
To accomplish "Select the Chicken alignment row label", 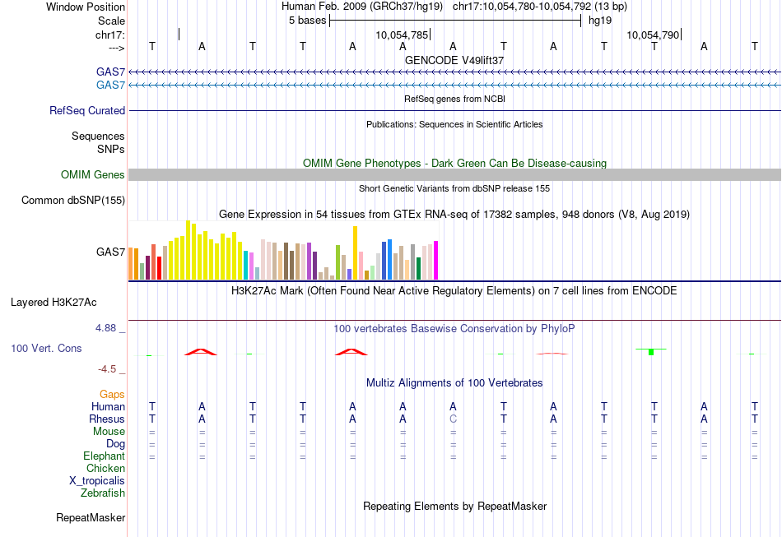I will pos(105,468).
